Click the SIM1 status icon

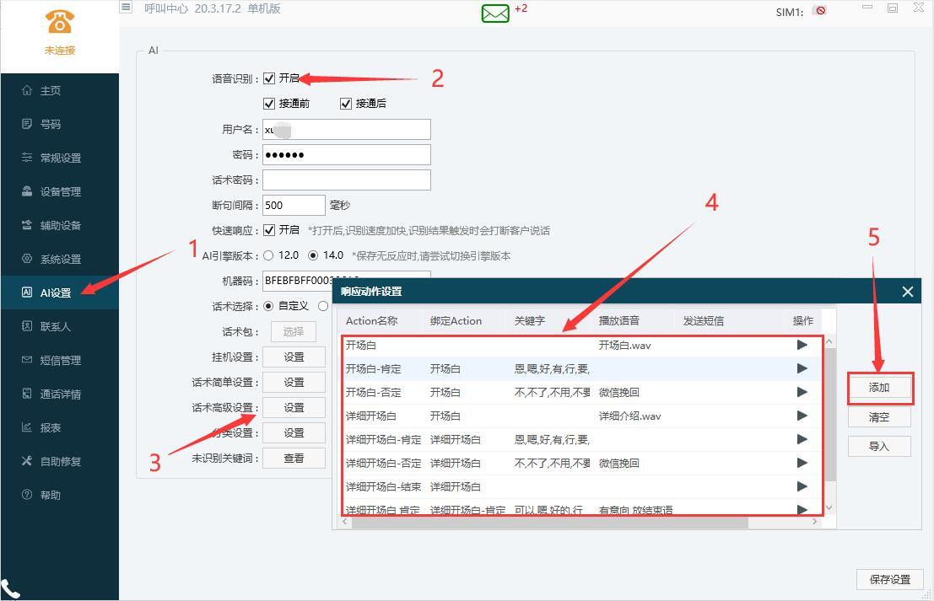(821, 11)
